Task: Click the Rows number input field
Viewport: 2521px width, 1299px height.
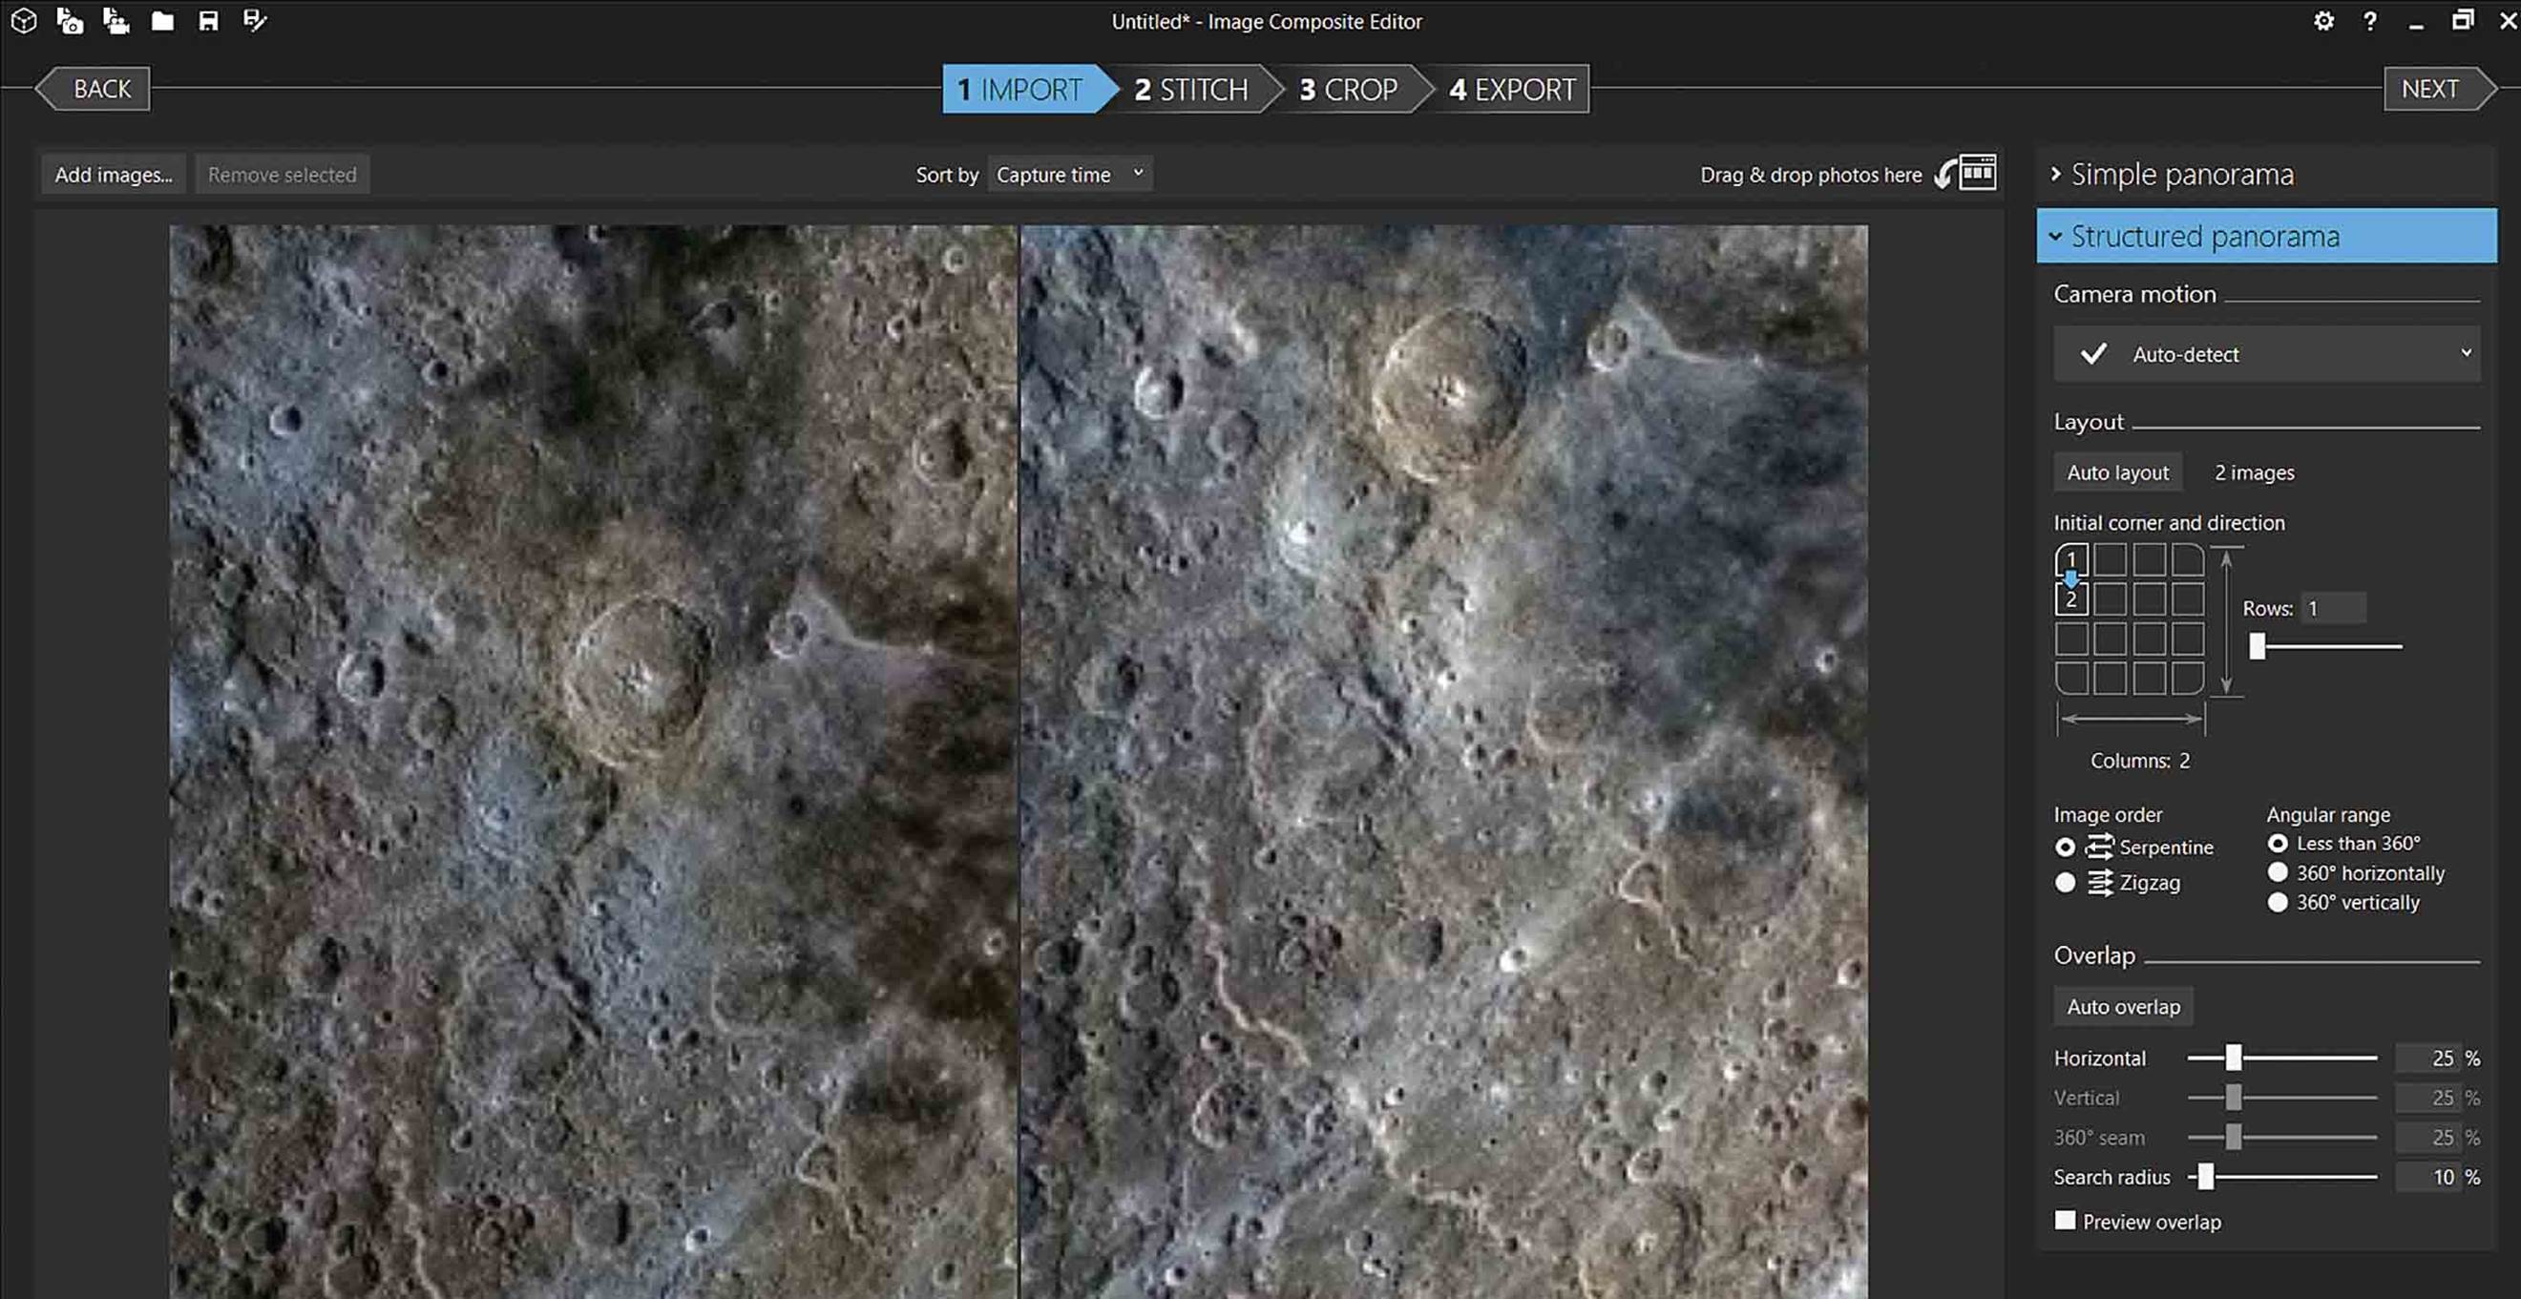Action: [2333, 607]
